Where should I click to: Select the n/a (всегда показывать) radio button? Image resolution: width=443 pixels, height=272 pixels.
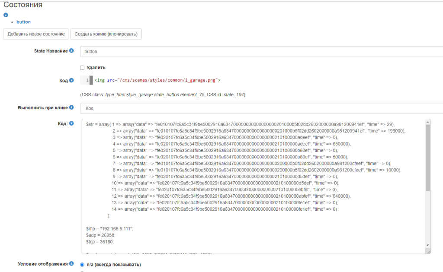[x=82, y=264]
